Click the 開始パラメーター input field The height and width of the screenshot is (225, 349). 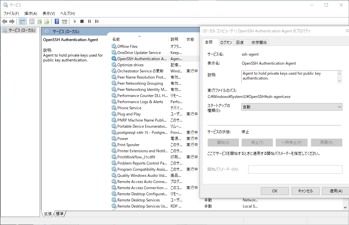295,169
